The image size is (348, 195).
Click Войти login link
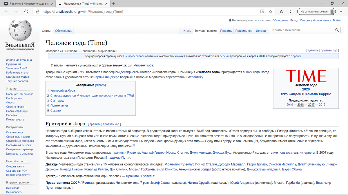[337, 21]
